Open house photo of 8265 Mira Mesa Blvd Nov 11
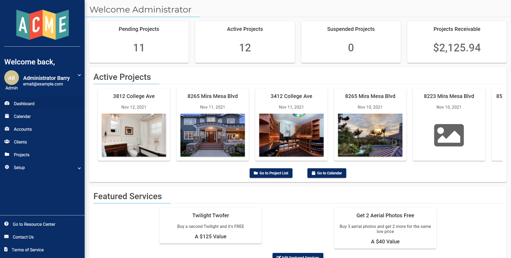 click(213, 135)
